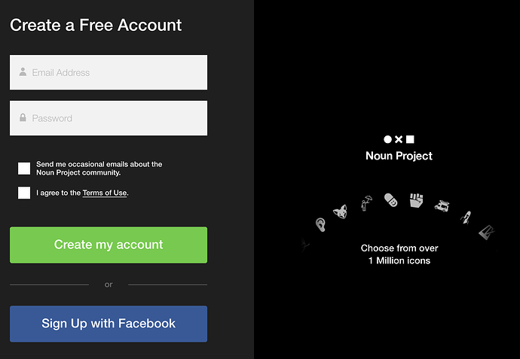Enable occasional emails checkbox
This screenshot has width=520, height=359.
pyautogui.click(x=24, y=168)
